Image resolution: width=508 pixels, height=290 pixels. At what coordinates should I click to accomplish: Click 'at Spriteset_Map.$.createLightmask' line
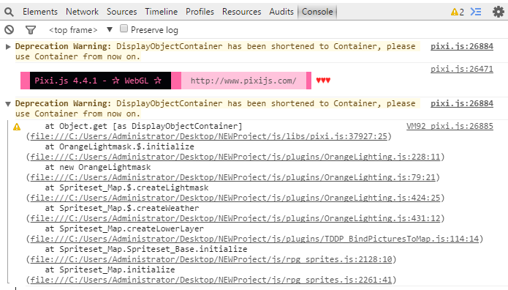[x=126, y=187]
